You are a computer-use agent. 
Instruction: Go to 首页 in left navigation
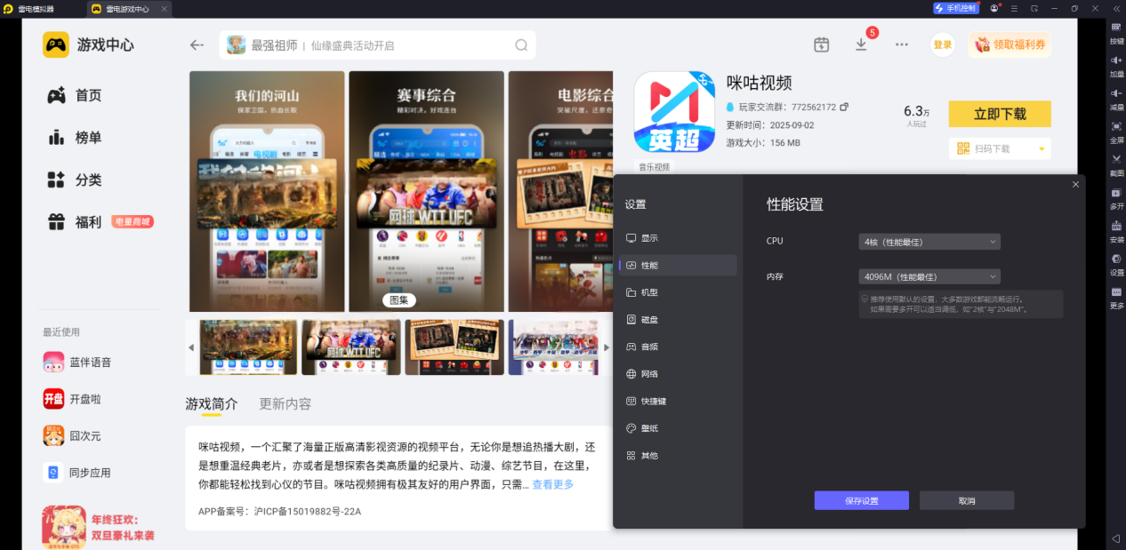coord(75,95)
